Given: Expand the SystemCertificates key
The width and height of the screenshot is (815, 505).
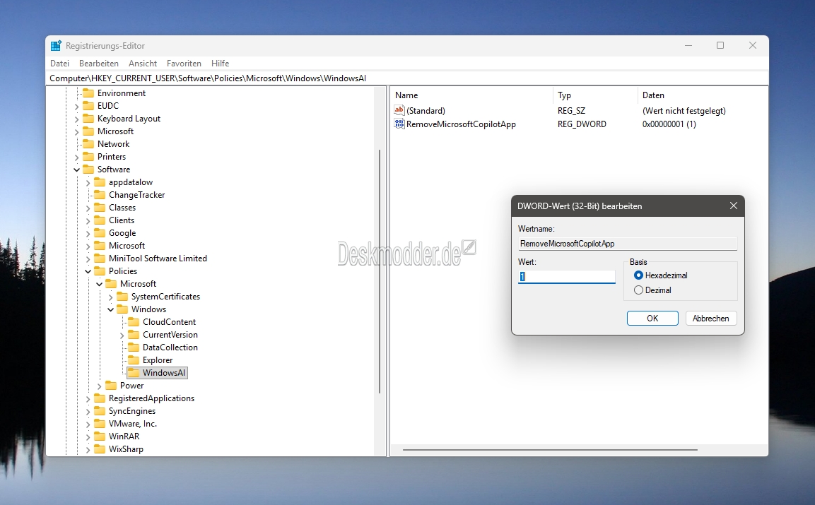Looking at the screenshot, I should pos(110,297).
